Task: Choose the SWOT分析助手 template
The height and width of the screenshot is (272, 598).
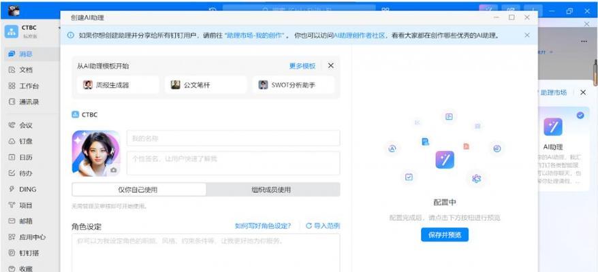Action: point(294,85)
